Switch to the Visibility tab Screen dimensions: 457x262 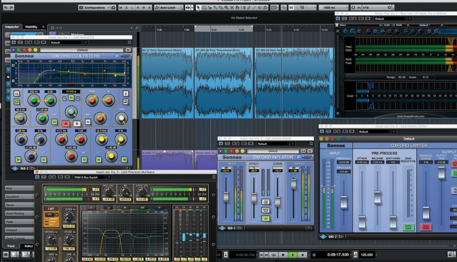click(31, 27)
